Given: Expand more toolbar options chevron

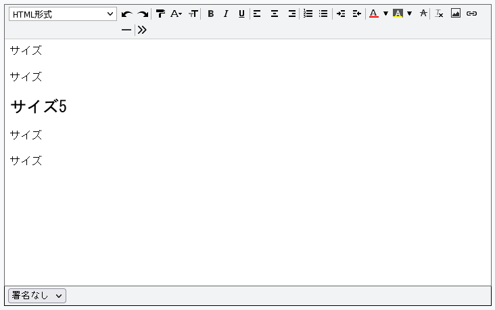Looking at the screenshot, I should 142,30.
